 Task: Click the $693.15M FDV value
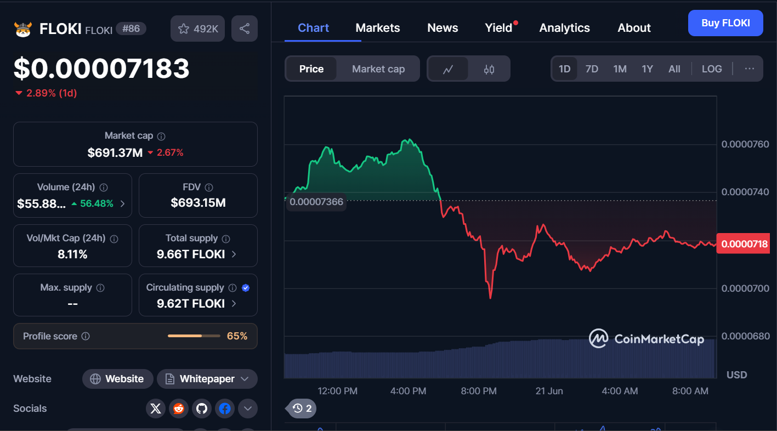198,203
